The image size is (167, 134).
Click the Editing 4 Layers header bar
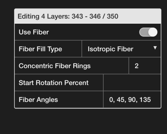(88, 16)
